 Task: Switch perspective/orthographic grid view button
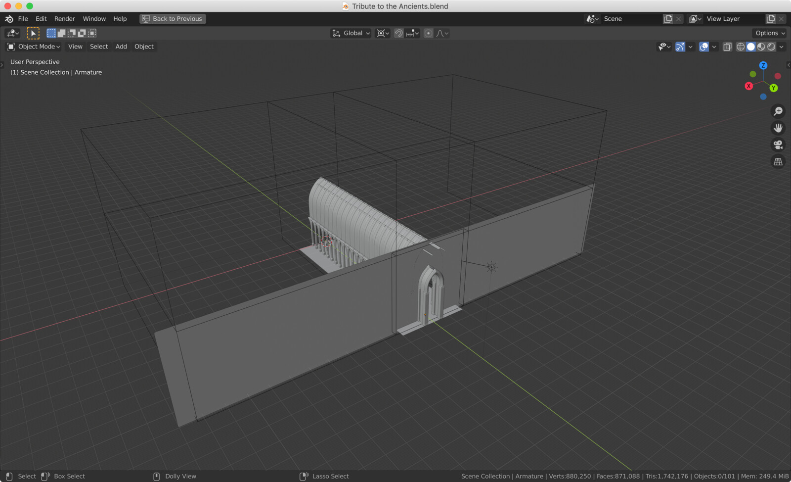pyautogui.click(x=778, y=162)
